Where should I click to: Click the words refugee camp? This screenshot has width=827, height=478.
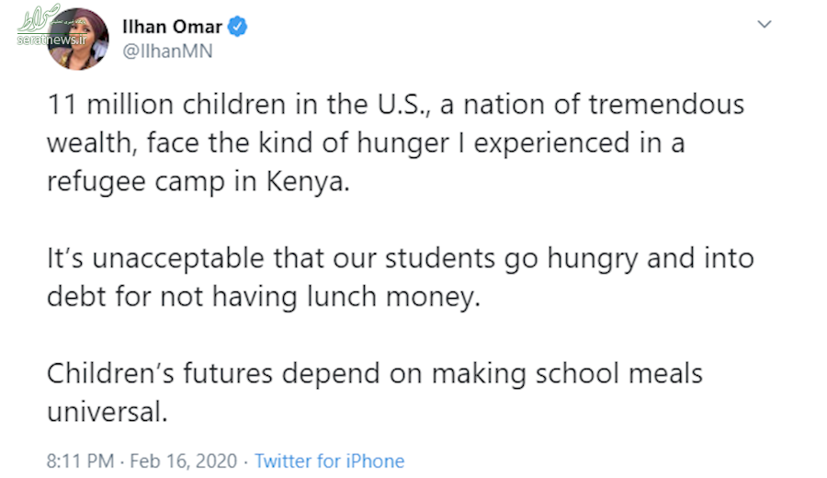click(136, 182)
